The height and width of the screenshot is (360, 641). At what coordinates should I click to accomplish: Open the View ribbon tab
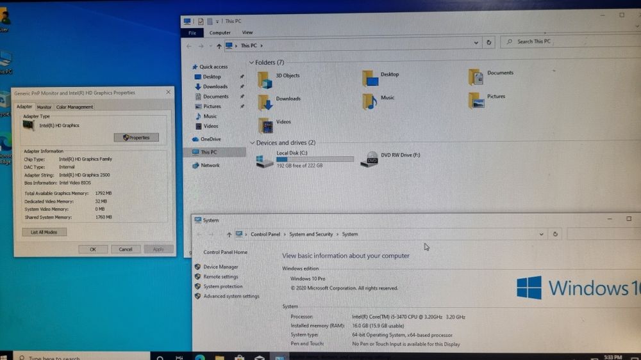coord(247,33)
